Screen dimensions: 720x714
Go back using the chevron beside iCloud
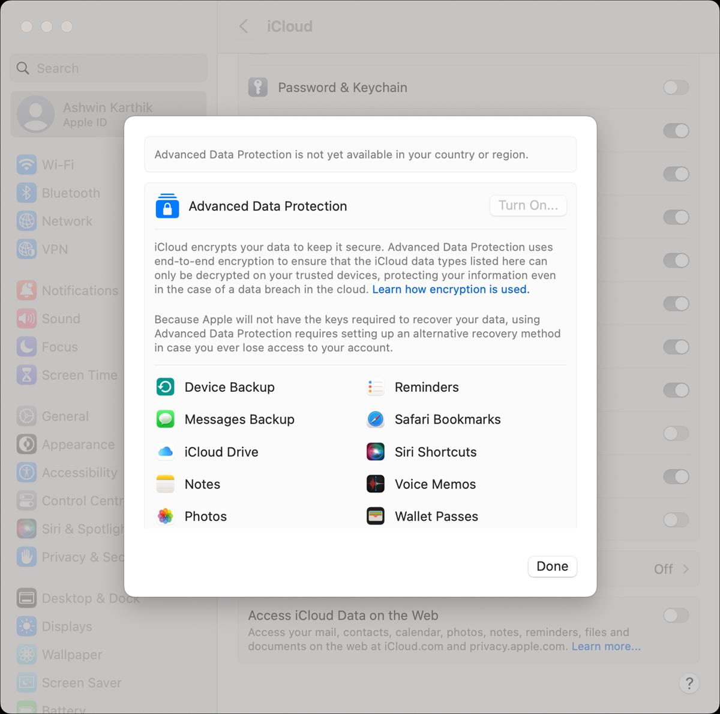point(244,26)
